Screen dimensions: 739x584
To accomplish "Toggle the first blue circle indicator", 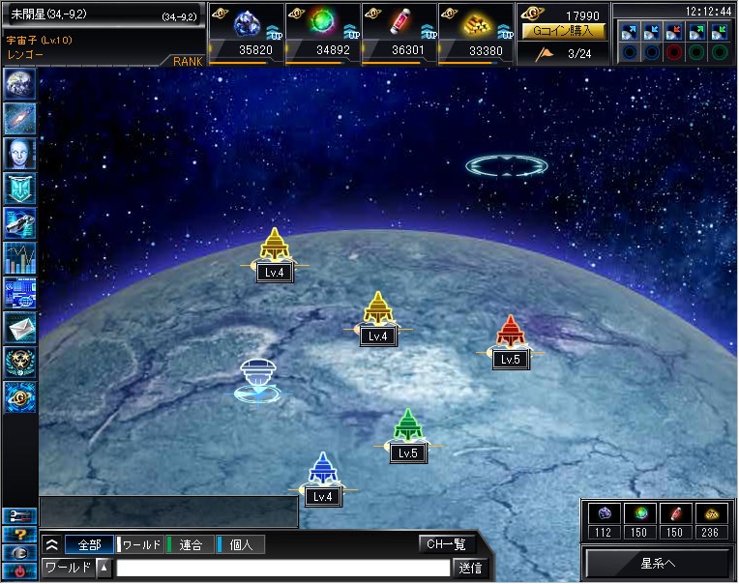I will point(629,52).
